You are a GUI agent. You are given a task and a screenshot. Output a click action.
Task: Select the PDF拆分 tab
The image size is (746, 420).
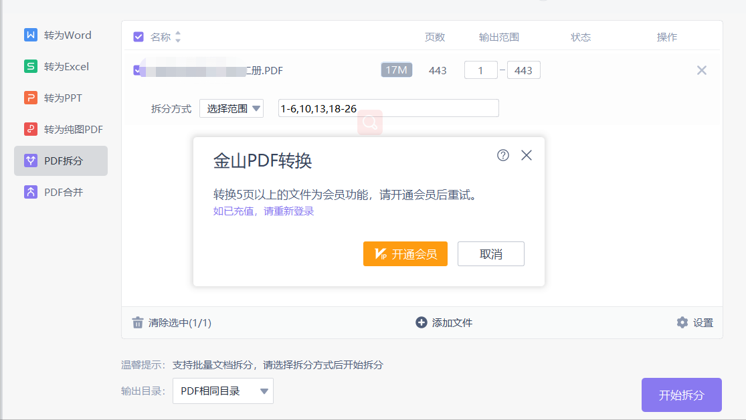point(61,161)
